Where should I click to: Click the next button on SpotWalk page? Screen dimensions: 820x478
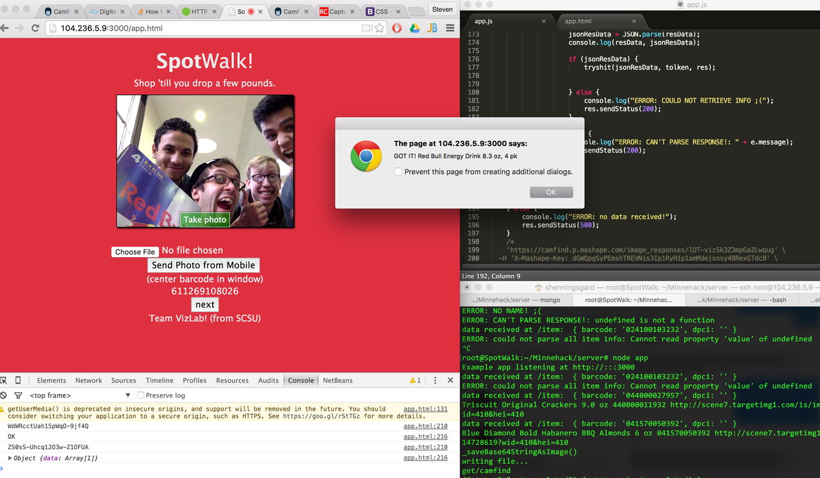click(205, 305)
